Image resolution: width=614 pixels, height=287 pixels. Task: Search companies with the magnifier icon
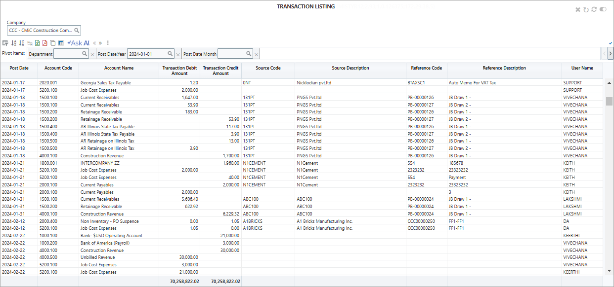coord(77,31)
